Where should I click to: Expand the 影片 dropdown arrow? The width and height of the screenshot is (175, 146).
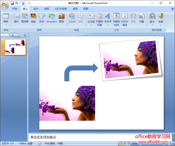tap(152, 25)
